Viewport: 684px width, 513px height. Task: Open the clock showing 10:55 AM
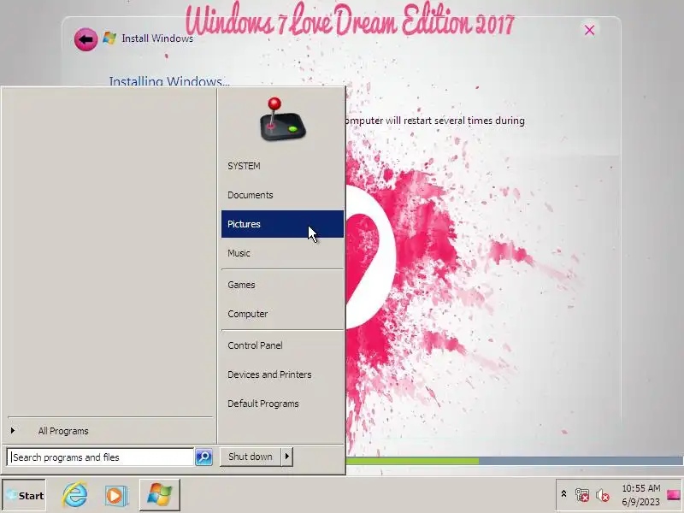pos(640,495)
